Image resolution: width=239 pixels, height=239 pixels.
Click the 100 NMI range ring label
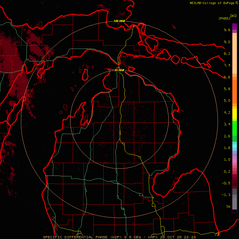click(119, 21)
